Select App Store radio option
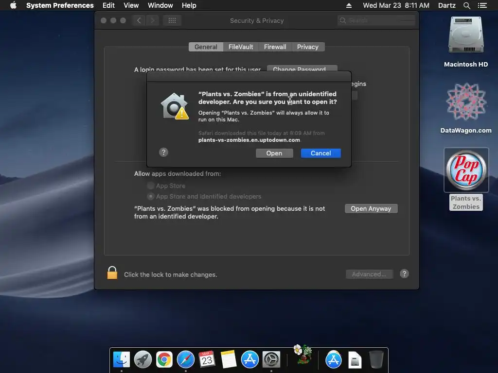This screenshot has height=373, width=498. tap(151, 186)
